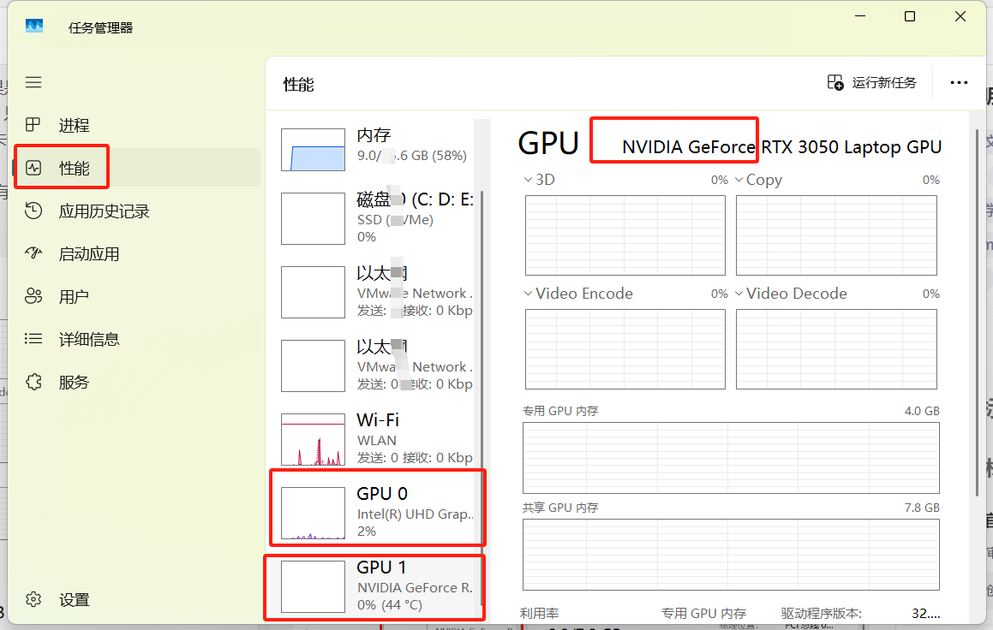Select the 内存 performance item
Screen dimensions: 993x630
378,149
